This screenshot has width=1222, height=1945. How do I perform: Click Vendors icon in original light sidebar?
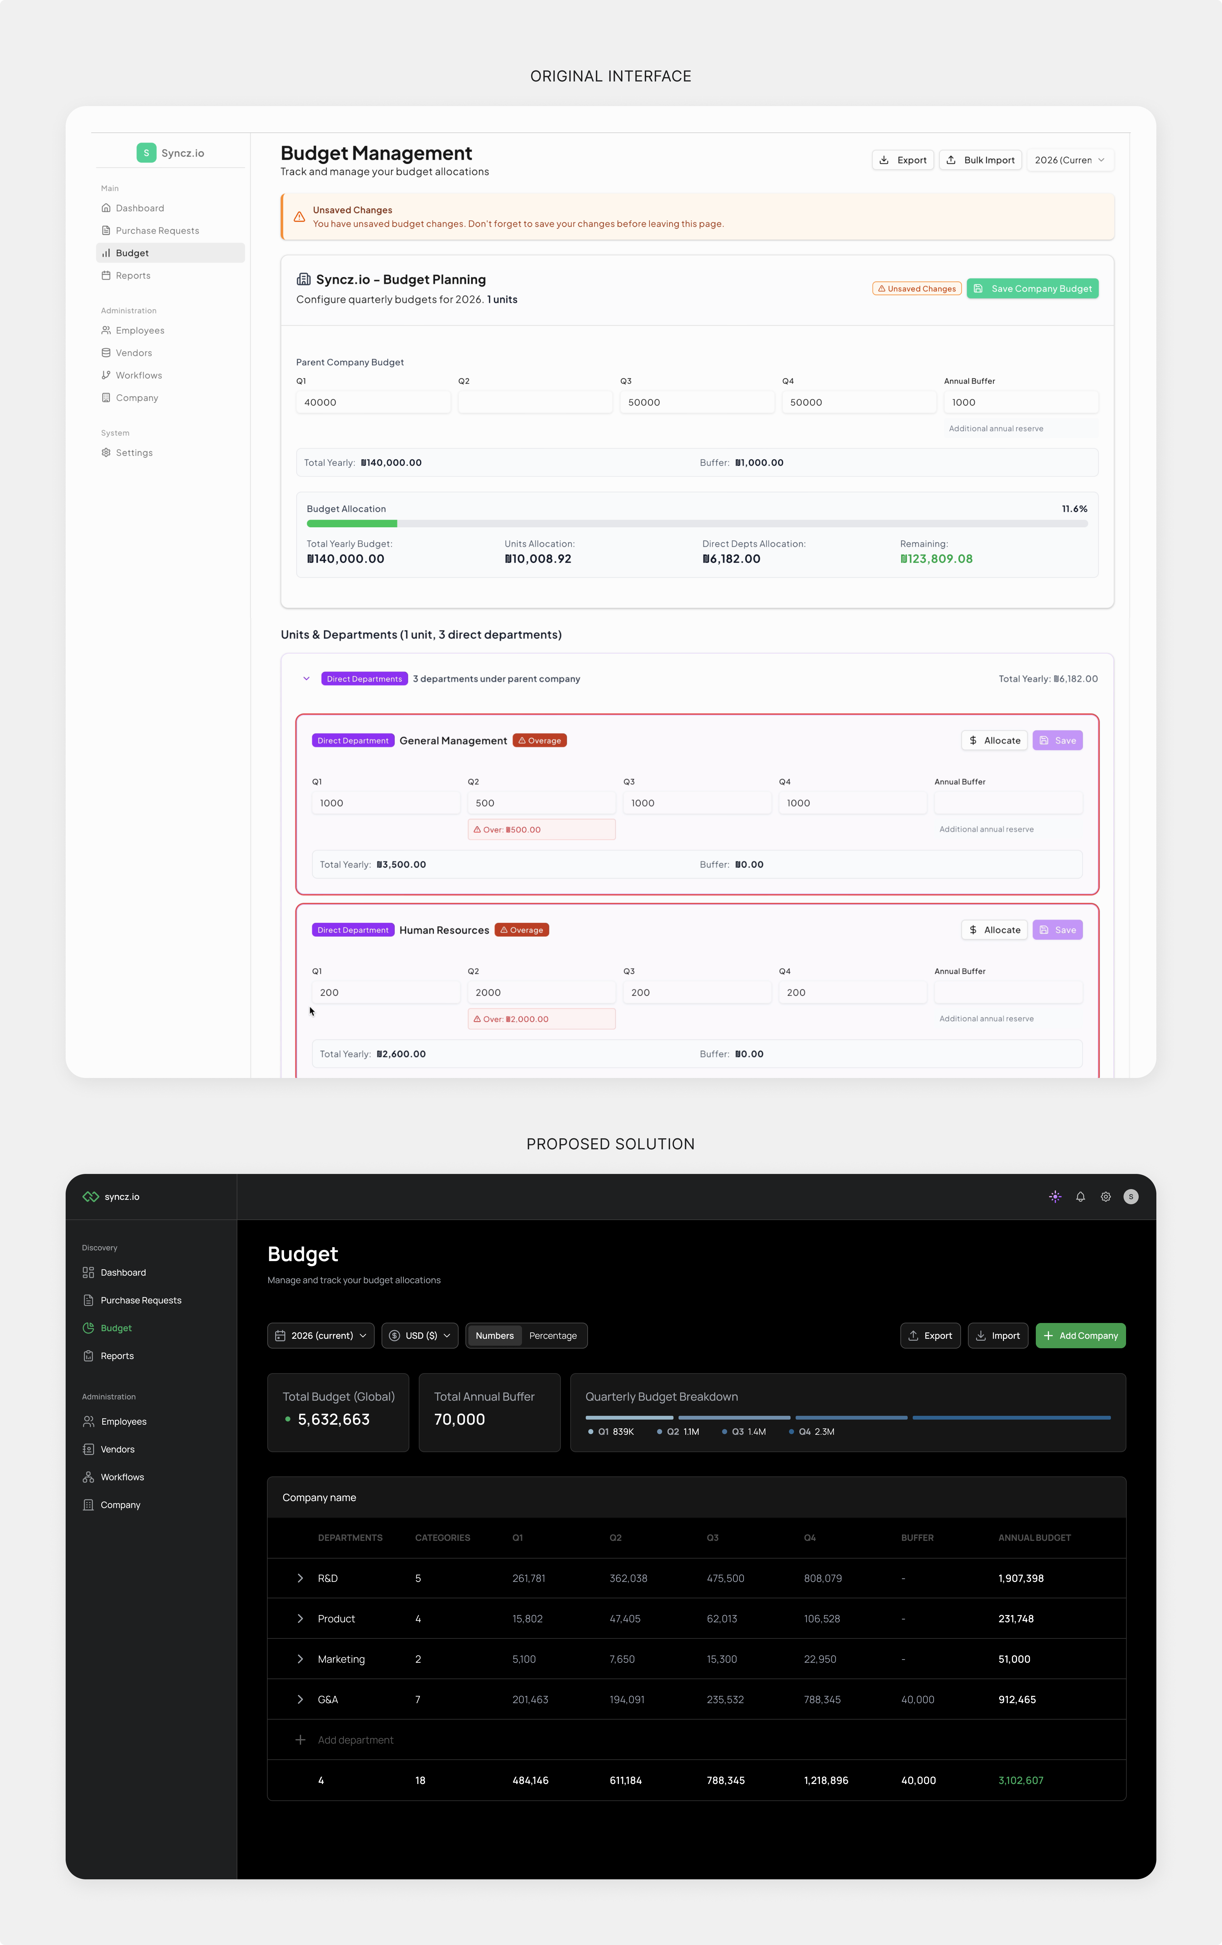tap(106, 353)
